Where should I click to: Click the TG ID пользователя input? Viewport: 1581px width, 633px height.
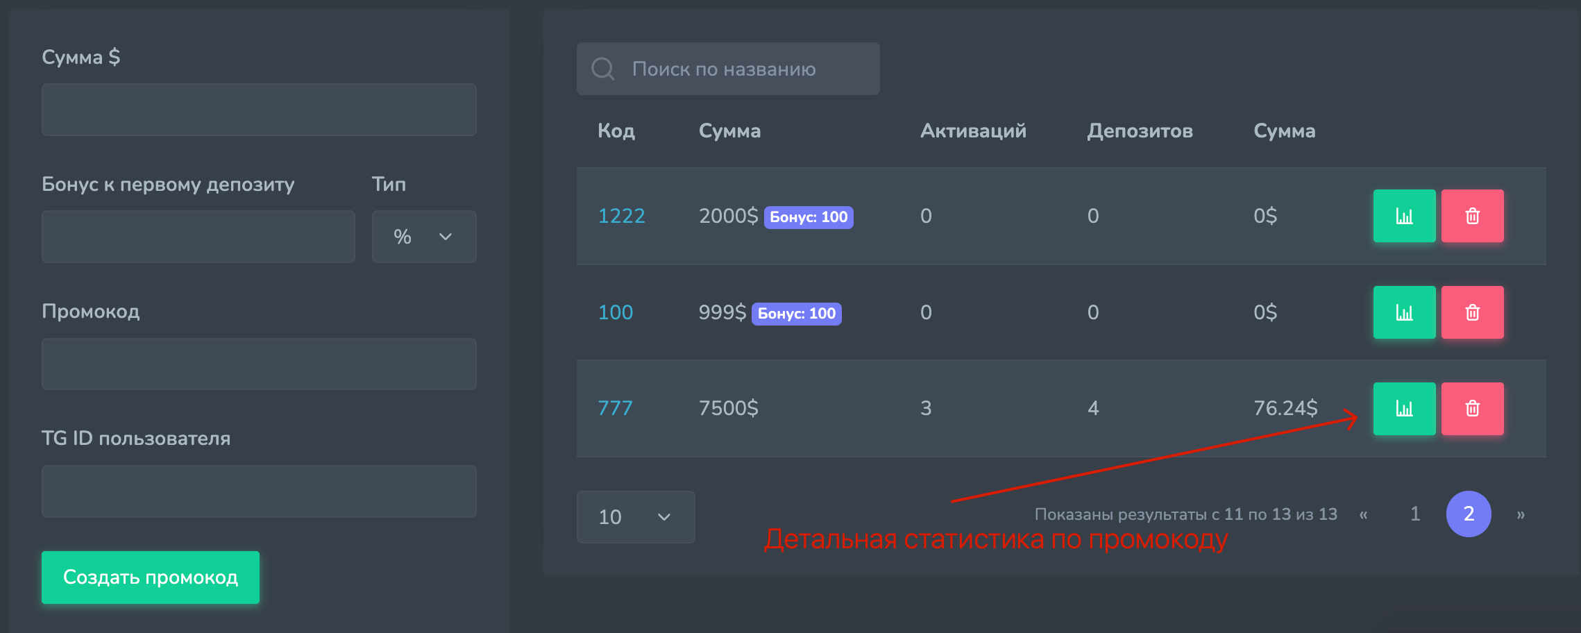[259, 491]
